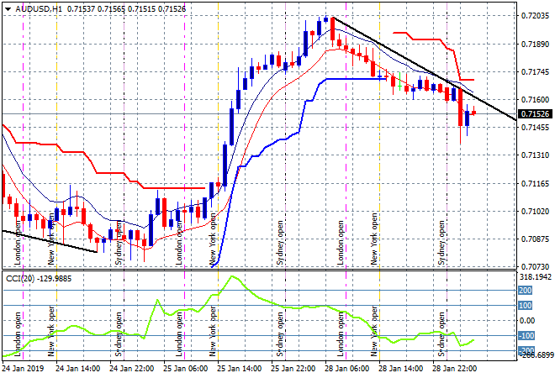
Task: Click the CCI scale value 318.1942
Action: tap(536, 276)
